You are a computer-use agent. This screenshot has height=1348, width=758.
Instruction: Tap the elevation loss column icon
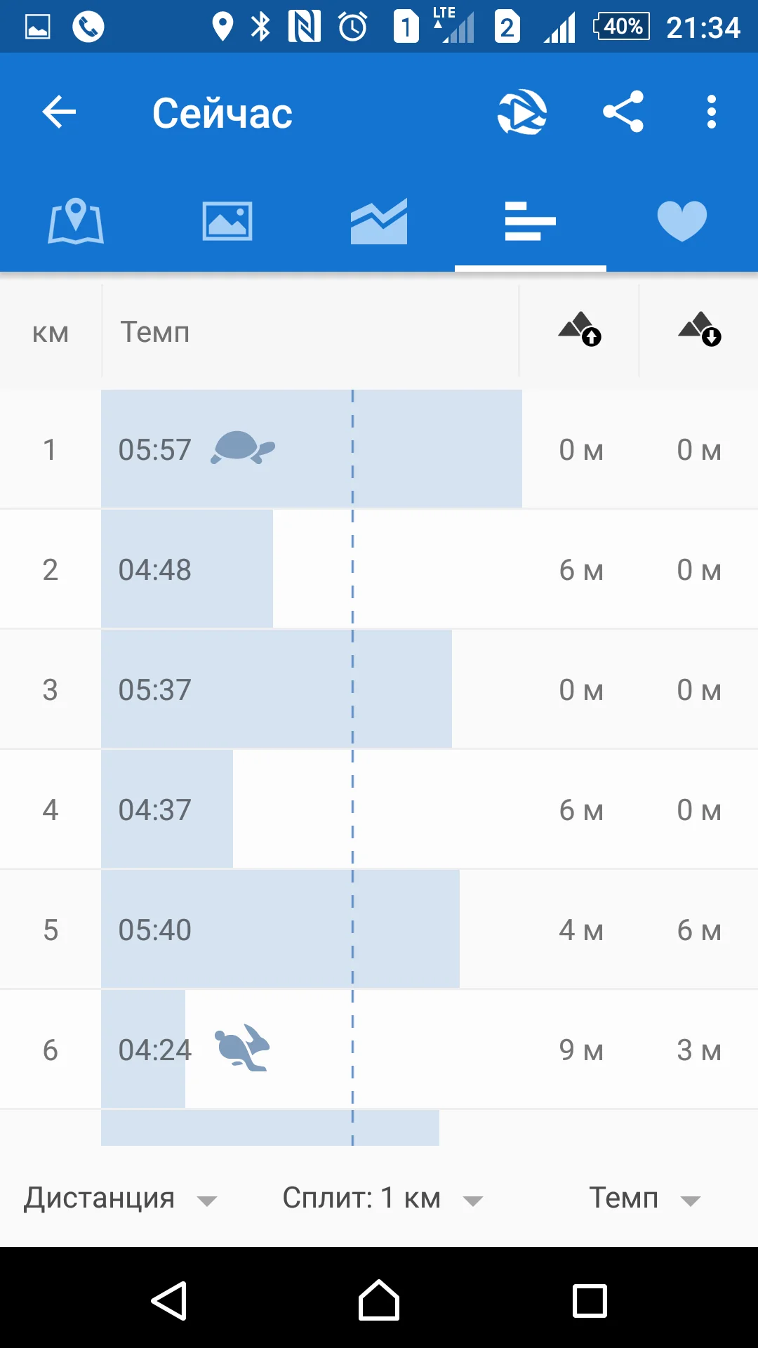[700, 330]
